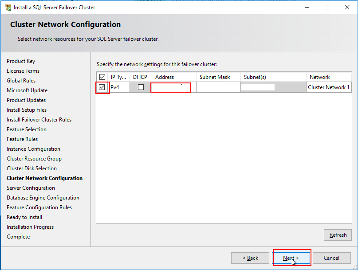Screen dimensions: 358x270
Task: Click the Ready to Install step
Action: [x=24, y=217]
